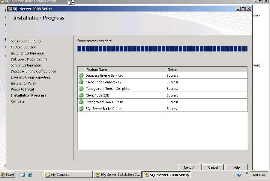270x181 pixels.
Task: Click the Management Tools - Complete checkmark icon
Action: [81, 88]
